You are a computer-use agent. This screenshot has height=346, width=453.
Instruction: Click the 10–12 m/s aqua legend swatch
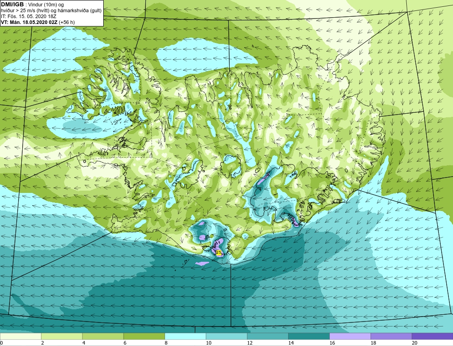(x=226, y=336)
